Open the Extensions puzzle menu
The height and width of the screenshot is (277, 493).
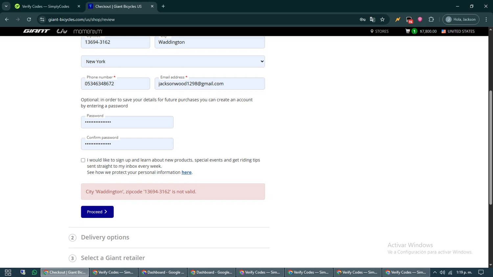tap(431, 19)
